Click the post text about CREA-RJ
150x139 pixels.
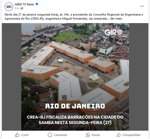[x=74, y=17]
